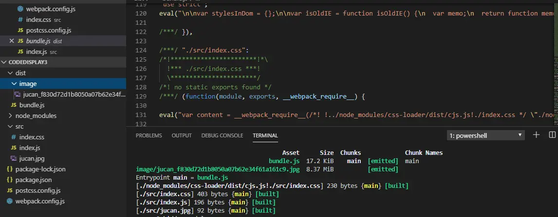The height and width of the screenshot is (217, 558).
Task: Click hash icon of src index.css in tree
Action: [x=14, y=137]
